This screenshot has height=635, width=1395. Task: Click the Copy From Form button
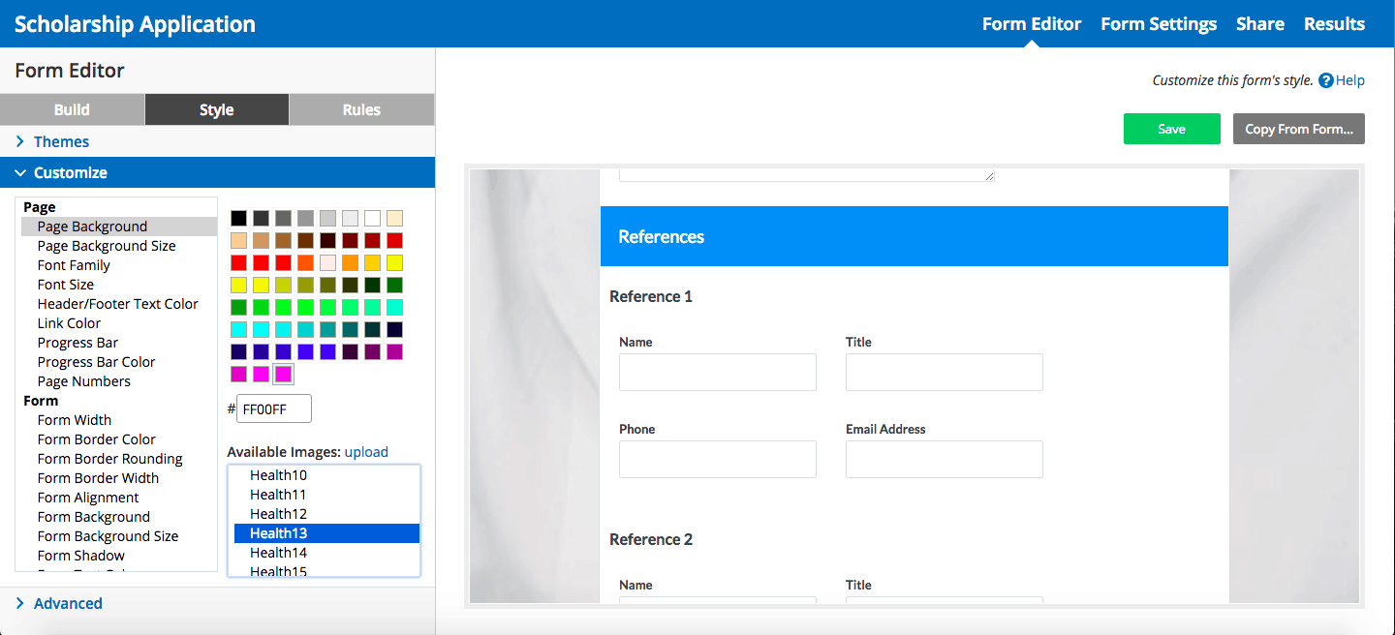(x=1299, y=129)
